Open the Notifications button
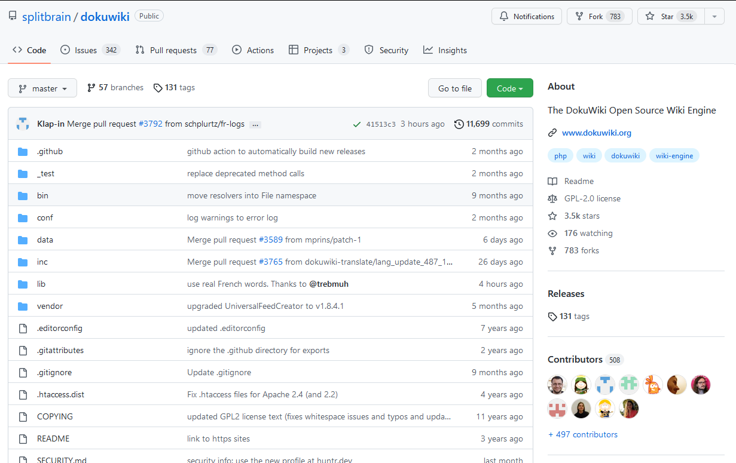This screenshot has height=463, width=736. (x=527, y=17)
